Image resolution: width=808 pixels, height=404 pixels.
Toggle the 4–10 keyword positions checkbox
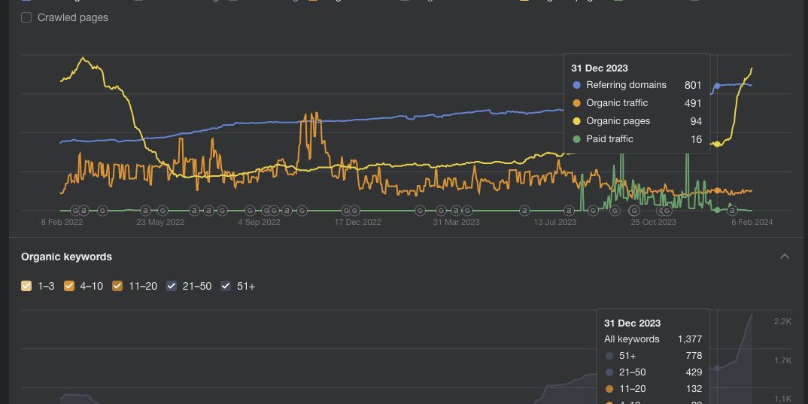(x=68, y=286)
